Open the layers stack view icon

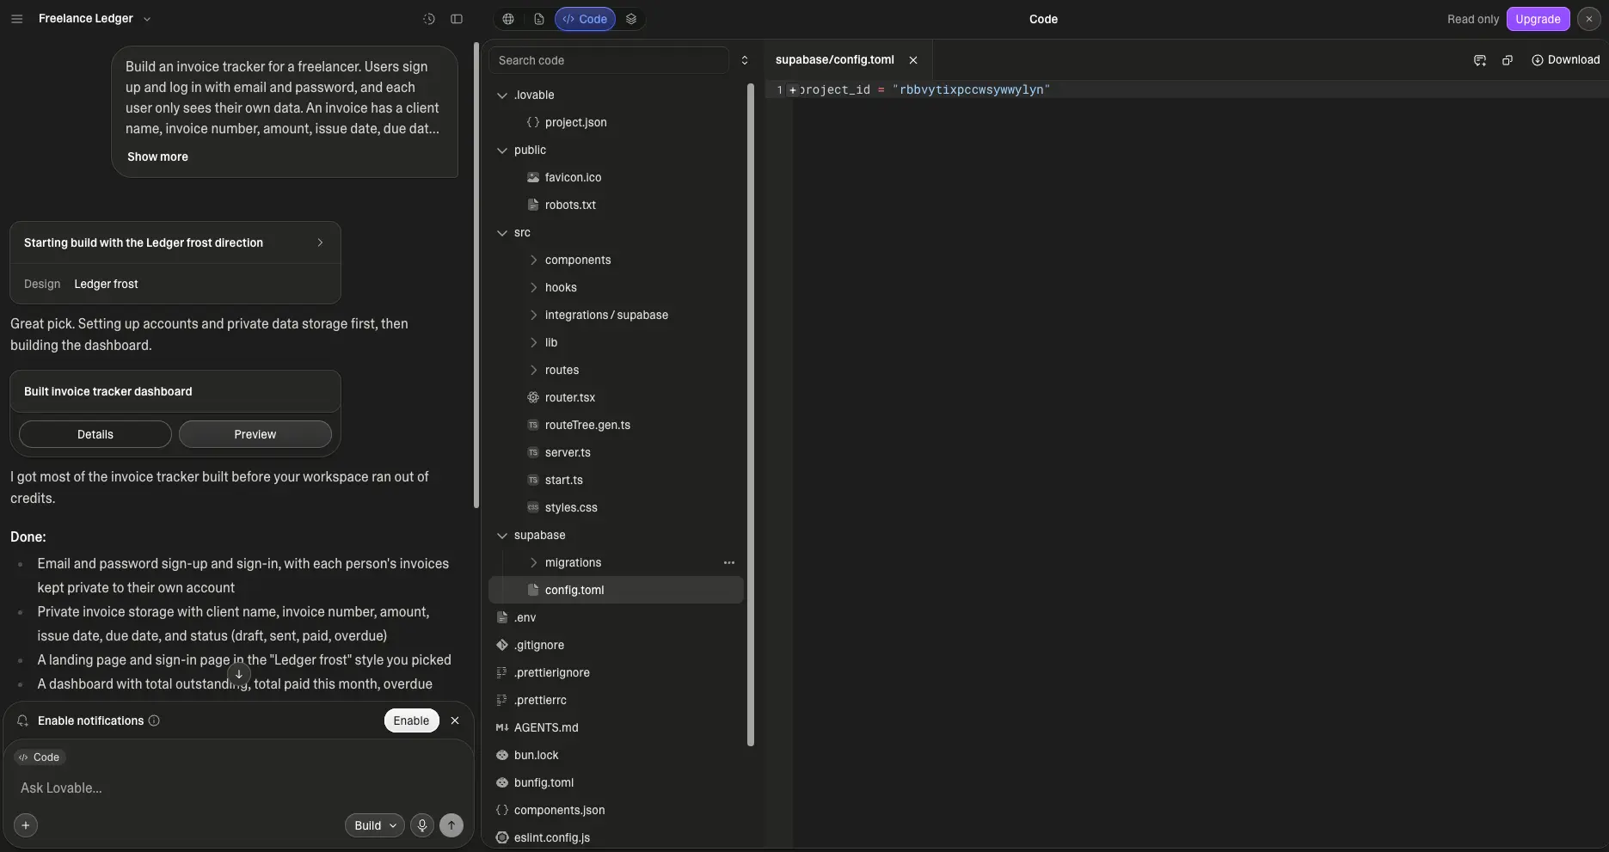click(631, 19)
